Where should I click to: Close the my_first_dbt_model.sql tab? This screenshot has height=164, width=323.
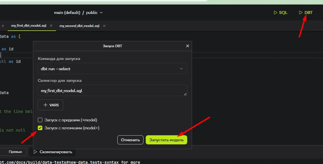51,26
